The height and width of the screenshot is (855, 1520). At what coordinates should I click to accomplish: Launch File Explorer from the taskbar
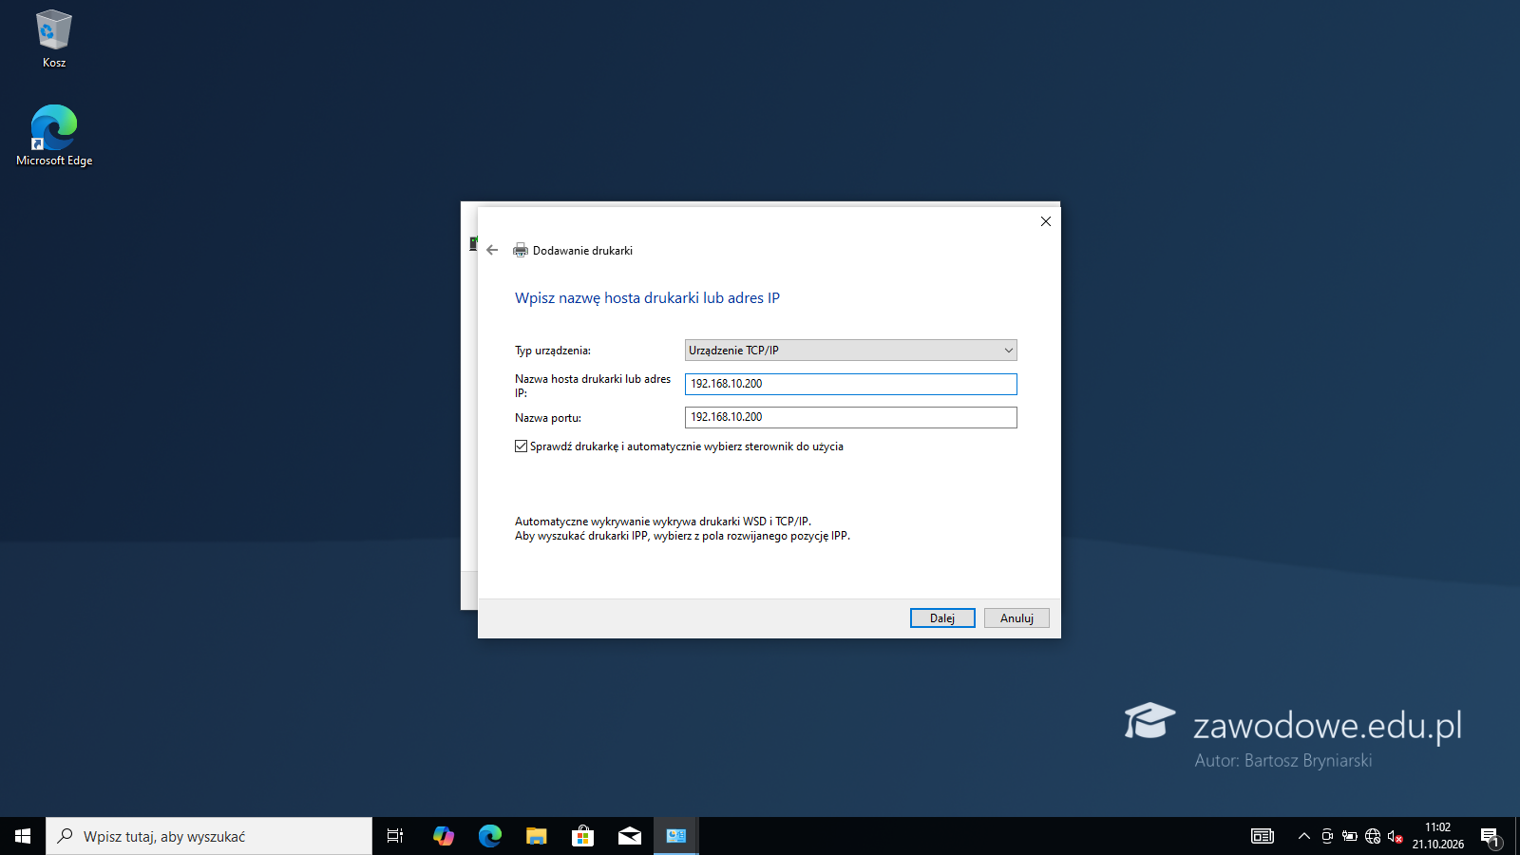[537, 836]
